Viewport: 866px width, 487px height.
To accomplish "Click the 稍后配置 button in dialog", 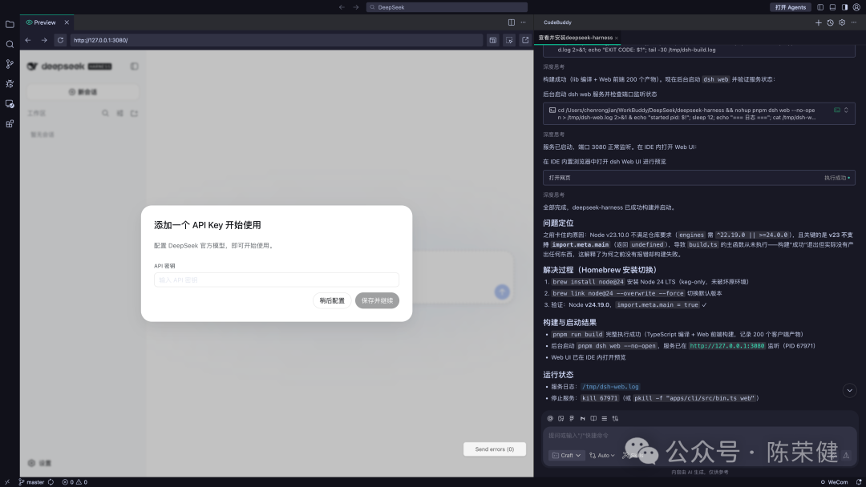I will (332, 300).
